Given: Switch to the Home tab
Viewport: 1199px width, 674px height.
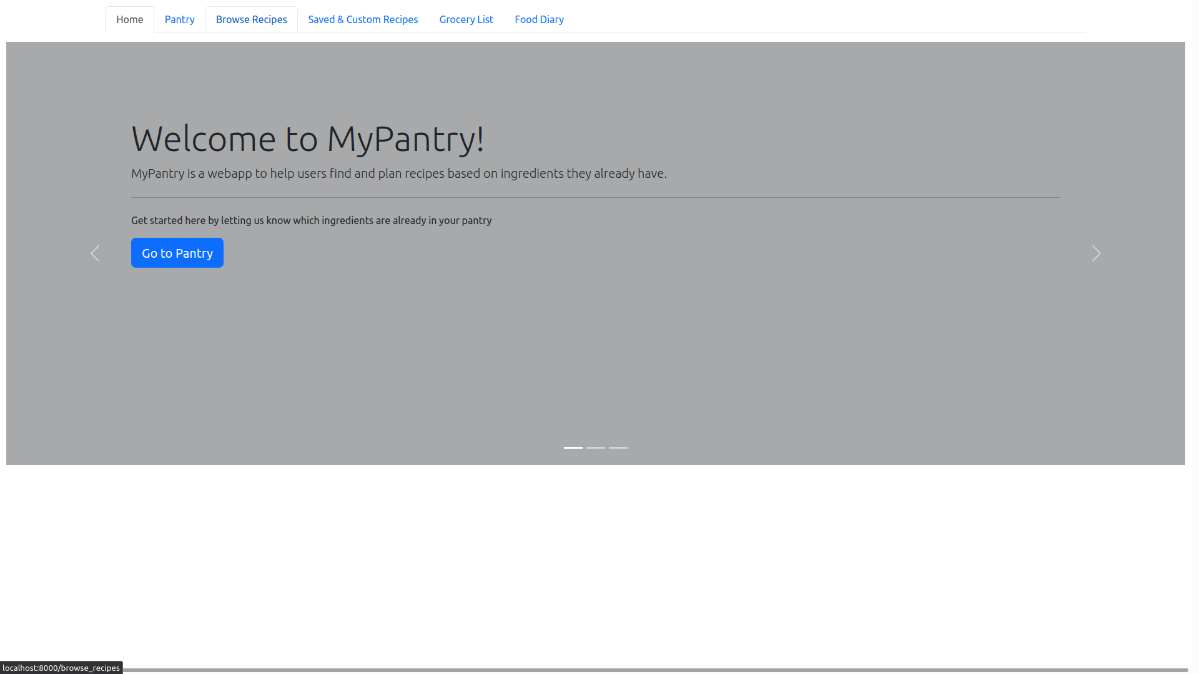Looking at the screenshot, I should tap(129, 19).
